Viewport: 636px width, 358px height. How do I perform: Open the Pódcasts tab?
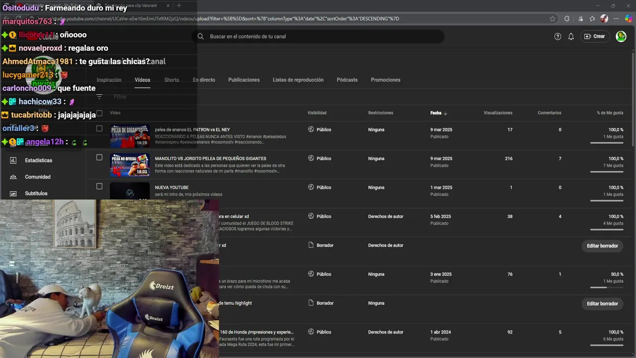pyautogui.click(x=347, y=80)
